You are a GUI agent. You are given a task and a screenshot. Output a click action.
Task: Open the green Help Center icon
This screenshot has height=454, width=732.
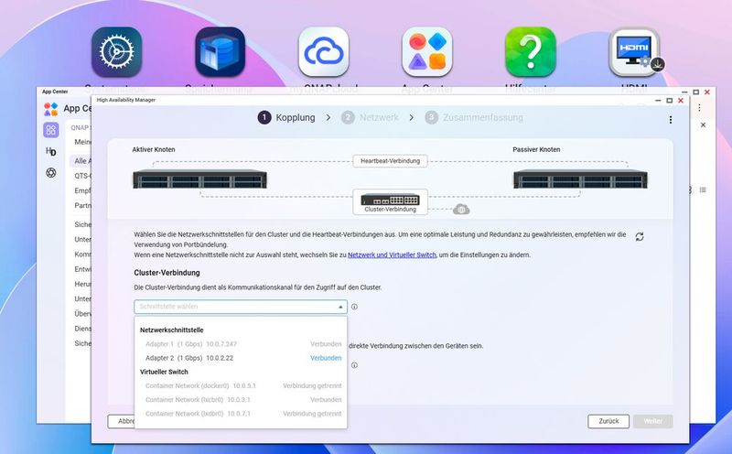pos(531,52)
